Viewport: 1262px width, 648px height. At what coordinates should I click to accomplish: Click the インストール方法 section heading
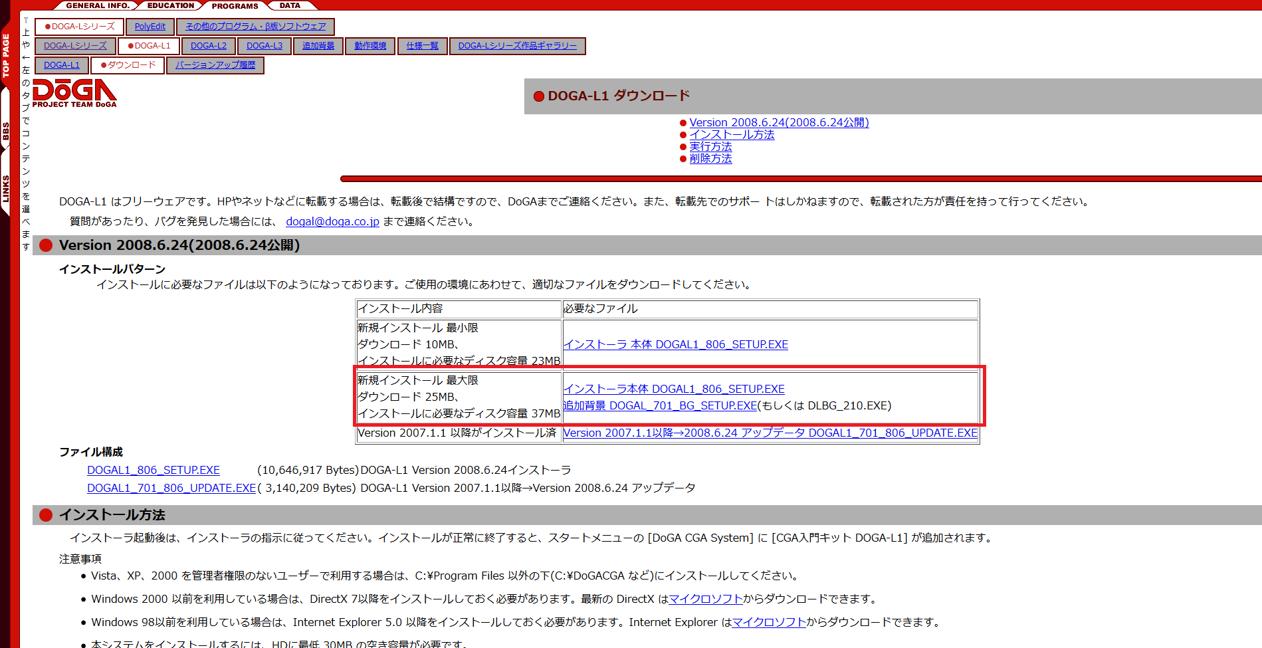[112, 515]
